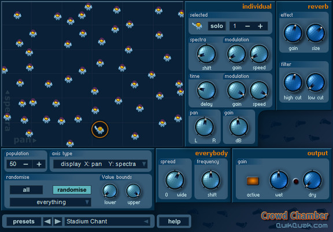This screenshot has width=333, height=232.
Task: Adjust reverb filter high cut knob
Action: [x=293, y=82]
